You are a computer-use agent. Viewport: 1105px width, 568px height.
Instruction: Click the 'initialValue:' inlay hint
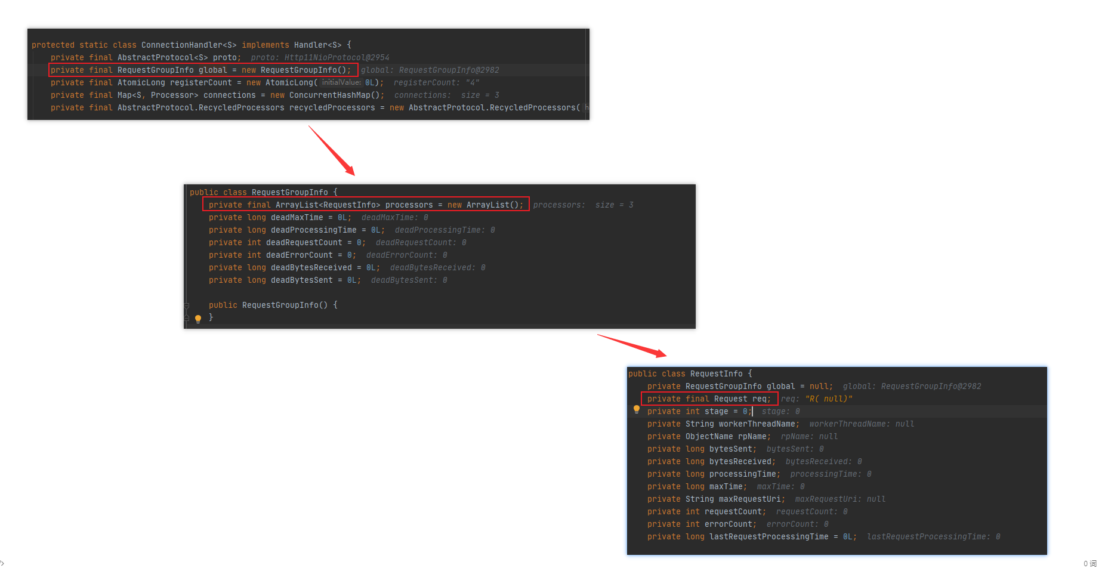[x=341, y=82]
